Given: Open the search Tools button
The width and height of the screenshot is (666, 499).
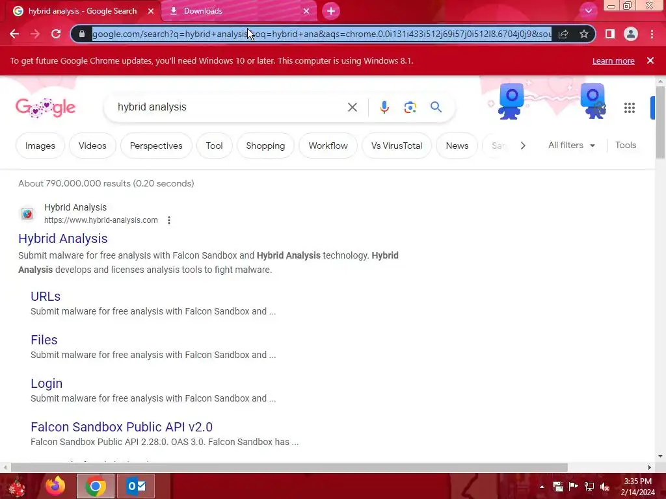Looking at the screenshot, I should 626,145.
